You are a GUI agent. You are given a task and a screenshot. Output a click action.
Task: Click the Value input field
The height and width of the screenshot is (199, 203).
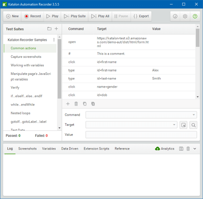click(x=141, y=135)
